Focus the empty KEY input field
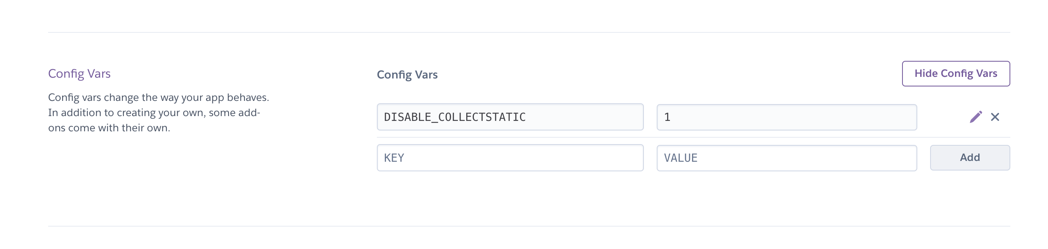Screen dimensions: 1048x249 tap(510, 158)
